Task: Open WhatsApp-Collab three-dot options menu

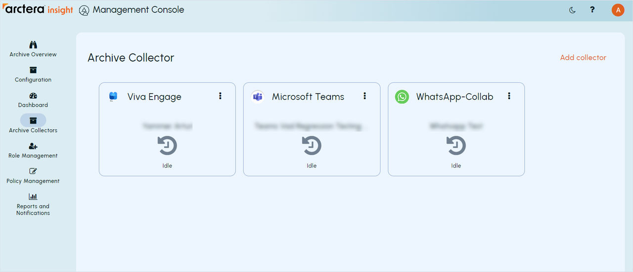Action: 509,96
